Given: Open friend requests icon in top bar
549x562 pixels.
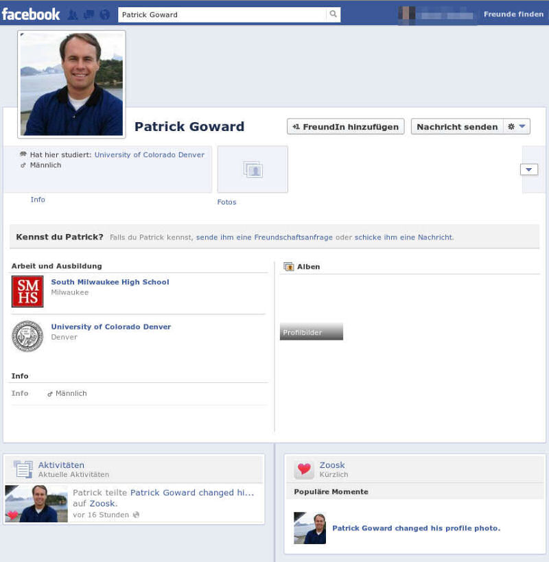Looking at the screenshot, I should [72, 14].
